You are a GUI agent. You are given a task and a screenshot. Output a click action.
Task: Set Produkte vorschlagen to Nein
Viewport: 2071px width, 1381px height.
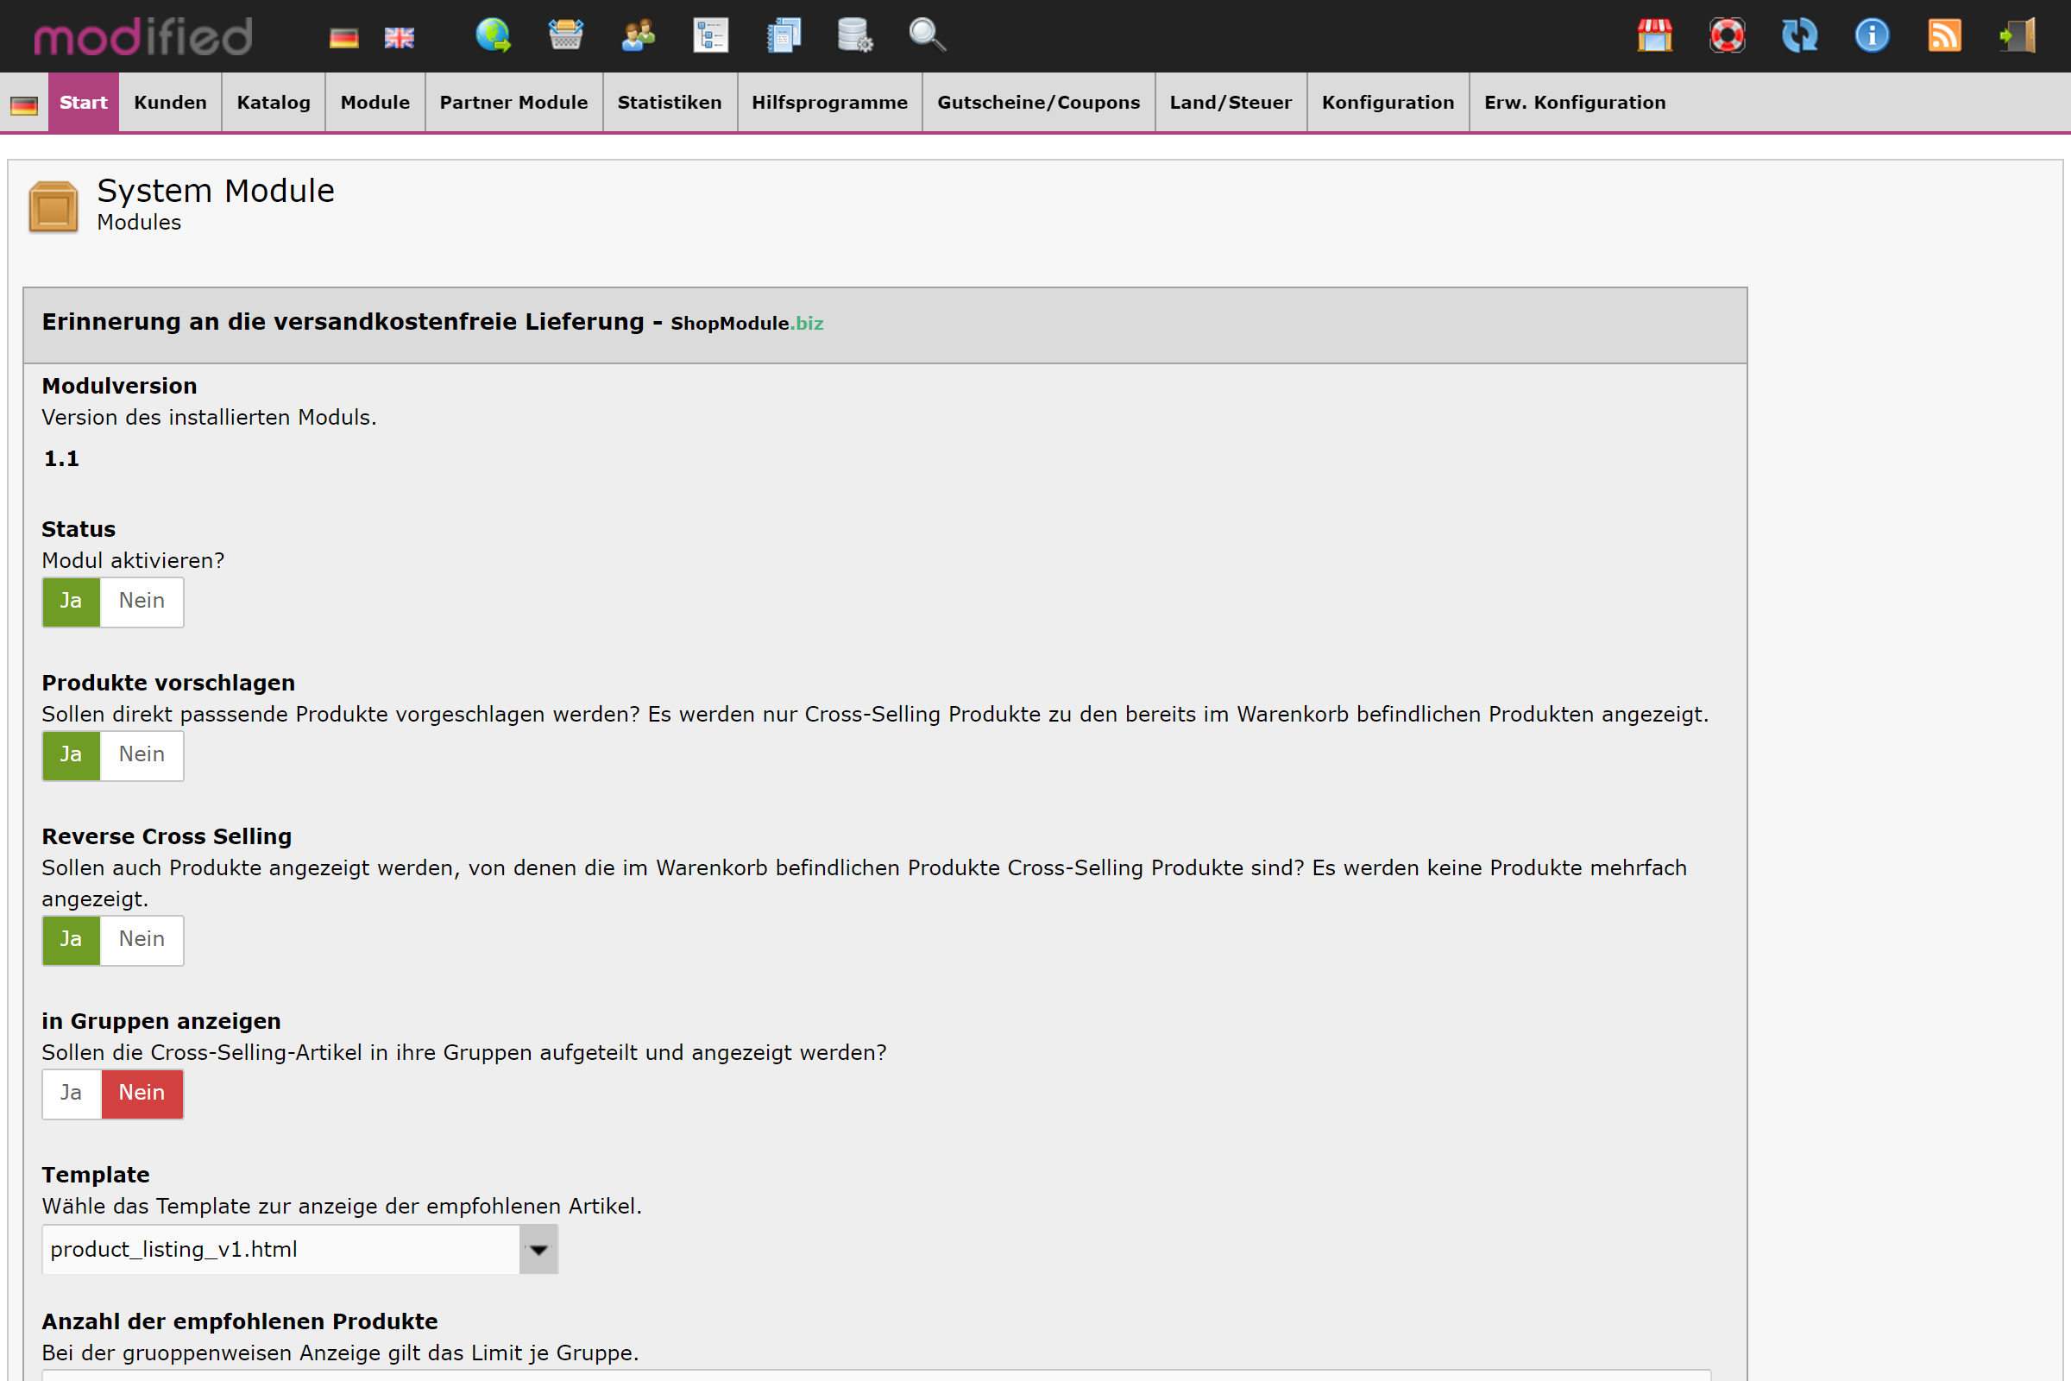(142, 754)
